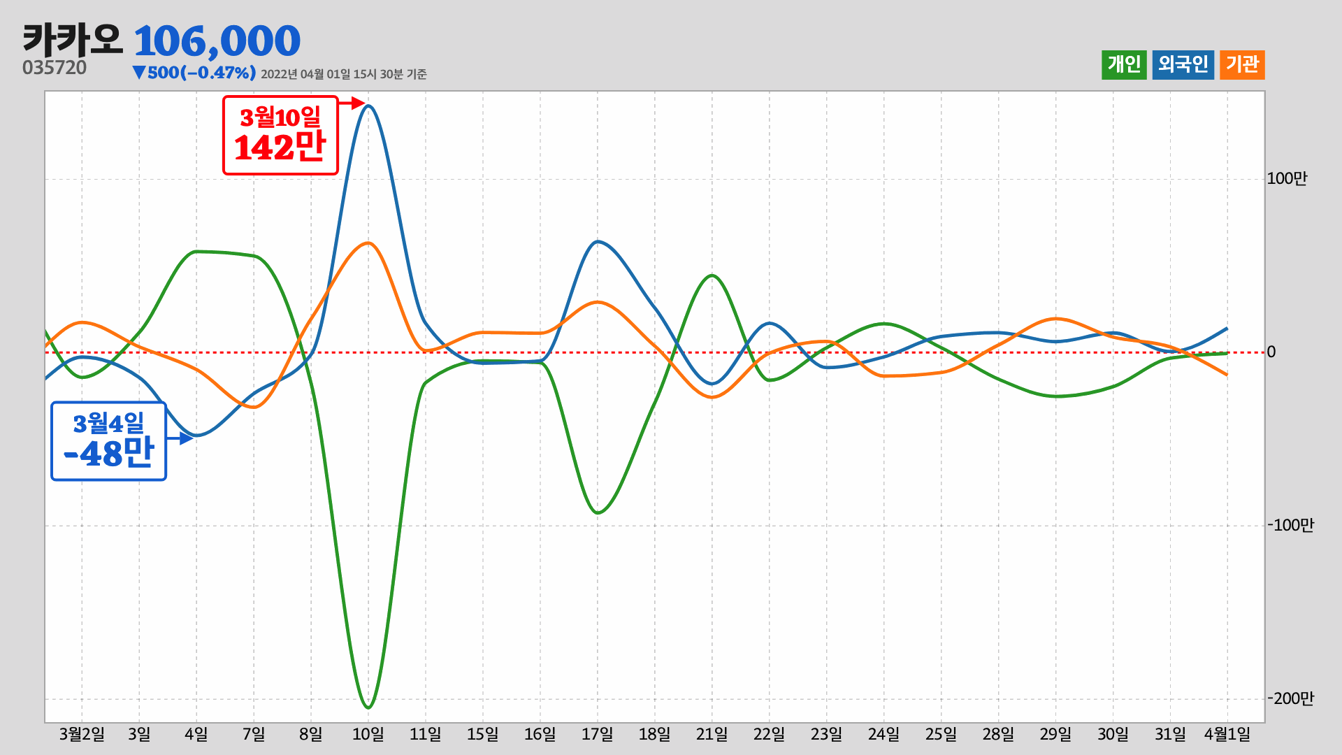The width and height of the screenshot is (1342, 755).
Task: Click the 18일 x-axis date label
Action: pyautogui.click(x=655, y=734)
